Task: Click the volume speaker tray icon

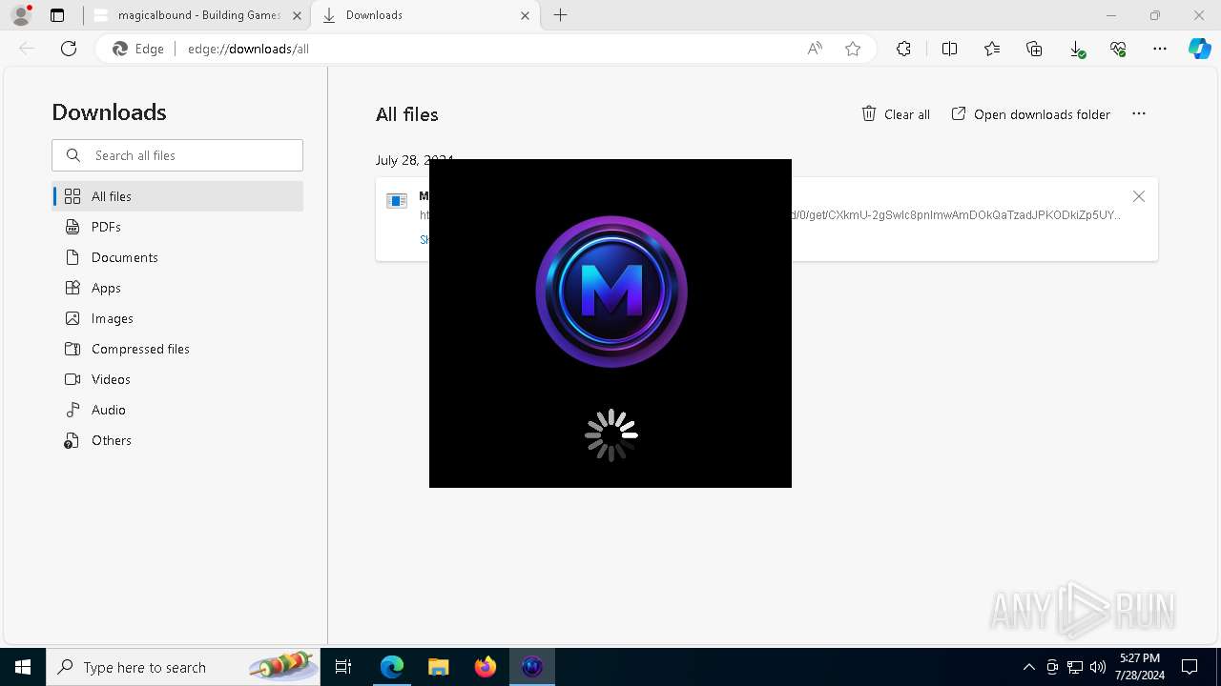Action: coord(1097,667)
